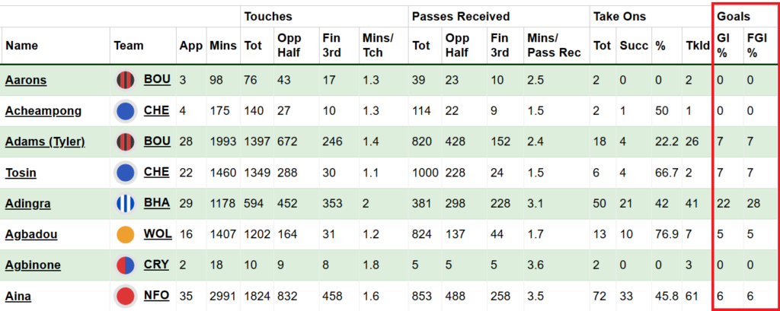This screenshot has width=780, height=311.
Task: Click the Bournemouth crest beside Aarons
Action: (125, 80)
